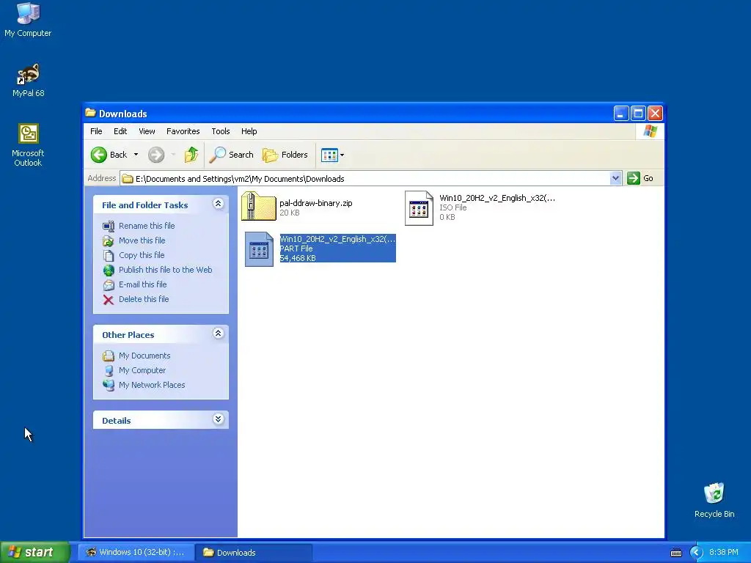Open the Forward history dropdown arrow
751x563 pixels.
(173, 155)
